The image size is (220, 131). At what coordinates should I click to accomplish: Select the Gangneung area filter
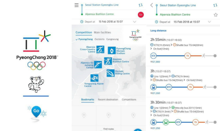point(112,39)
